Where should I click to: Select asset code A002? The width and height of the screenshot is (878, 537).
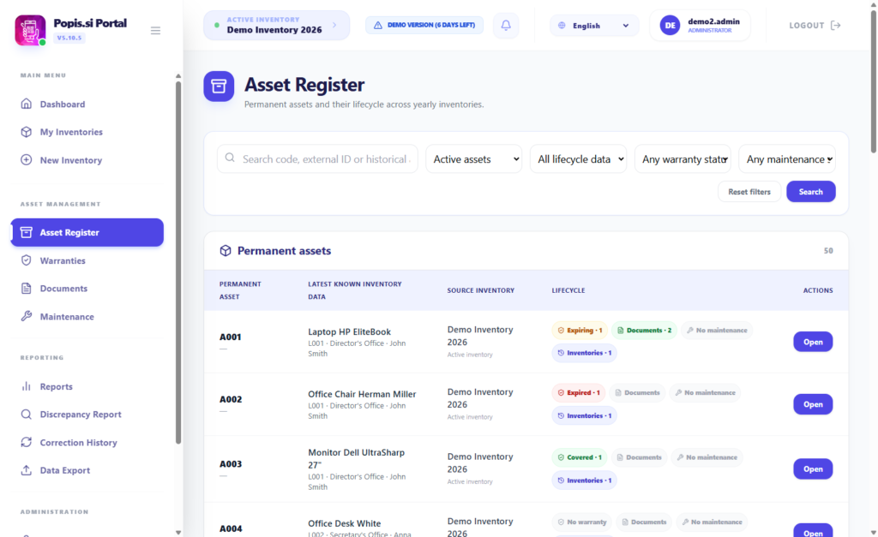click(231, 399)
